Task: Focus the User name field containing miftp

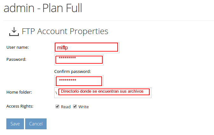Action: click(87, 48)
